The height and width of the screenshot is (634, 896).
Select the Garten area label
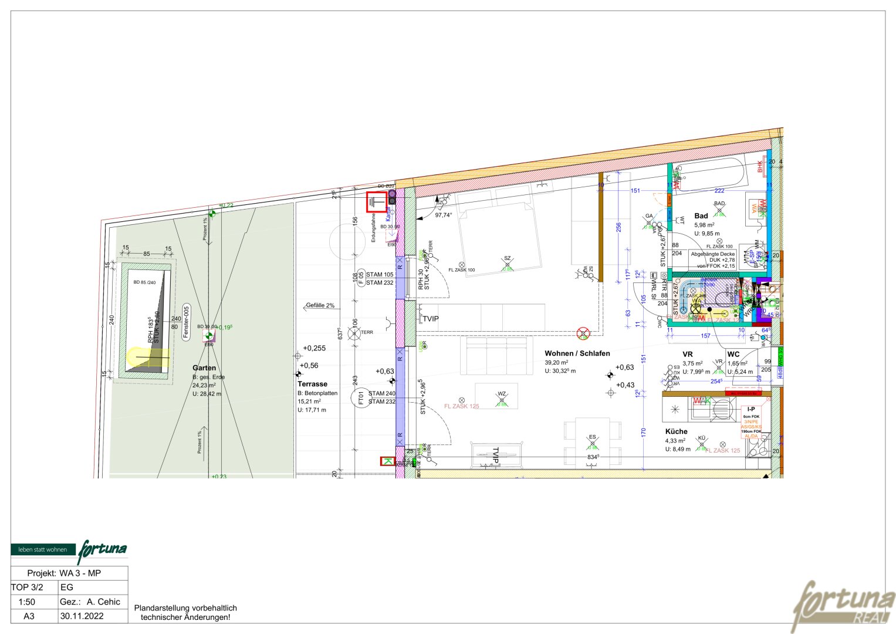(x=204, y=368)
